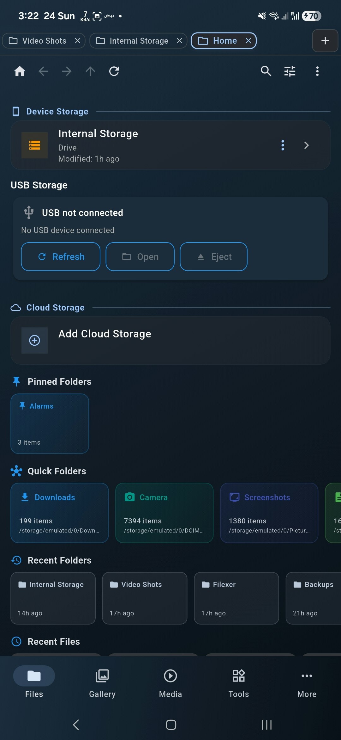Go up one folder level
The image size is (341, 740).
[x=90, y=71]
